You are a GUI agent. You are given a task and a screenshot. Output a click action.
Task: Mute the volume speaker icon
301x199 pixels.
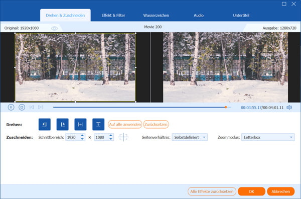click(289, 107)
